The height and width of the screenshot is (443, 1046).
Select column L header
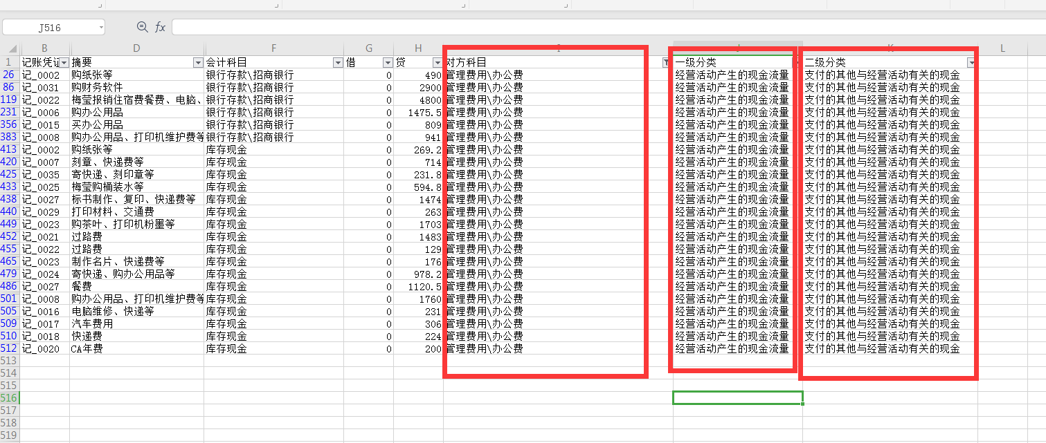1002,48
